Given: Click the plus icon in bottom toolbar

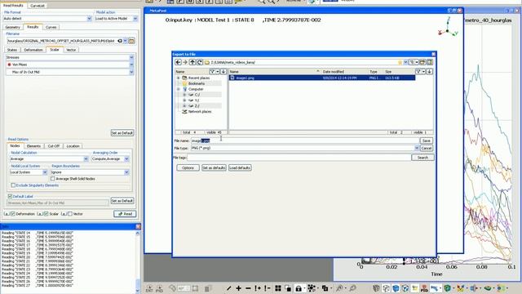Looking at the screenshot, I should coord(239,288).
